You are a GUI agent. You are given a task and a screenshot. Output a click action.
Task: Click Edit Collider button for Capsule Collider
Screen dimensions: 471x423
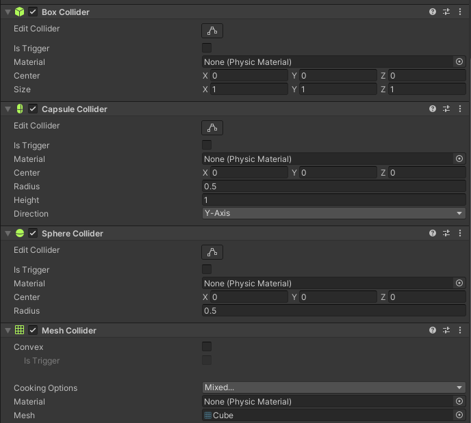pyautogui.click(x=212, y=128)
